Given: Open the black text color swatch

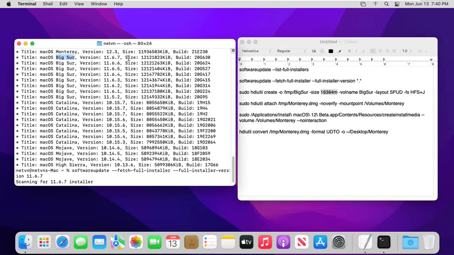Looking at the screenshot, I should [331, 51].
